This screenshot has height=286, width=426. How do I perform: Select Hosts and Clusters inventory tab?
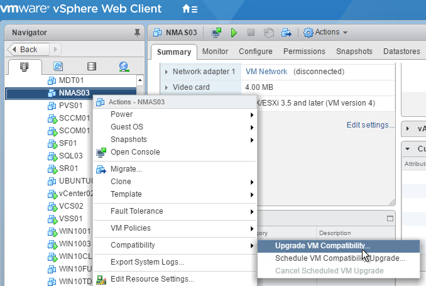[24, 67]
